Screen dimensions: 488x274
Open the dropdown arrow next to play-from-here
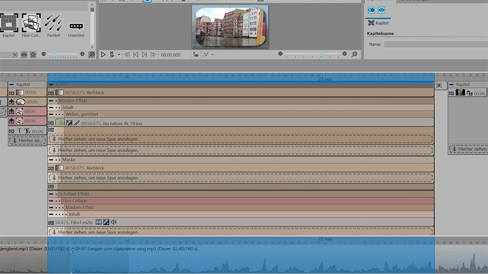click(119, 55)
